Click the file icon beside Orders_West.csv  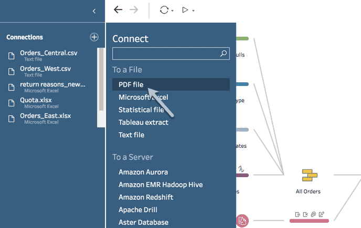(x=12, y=71)
